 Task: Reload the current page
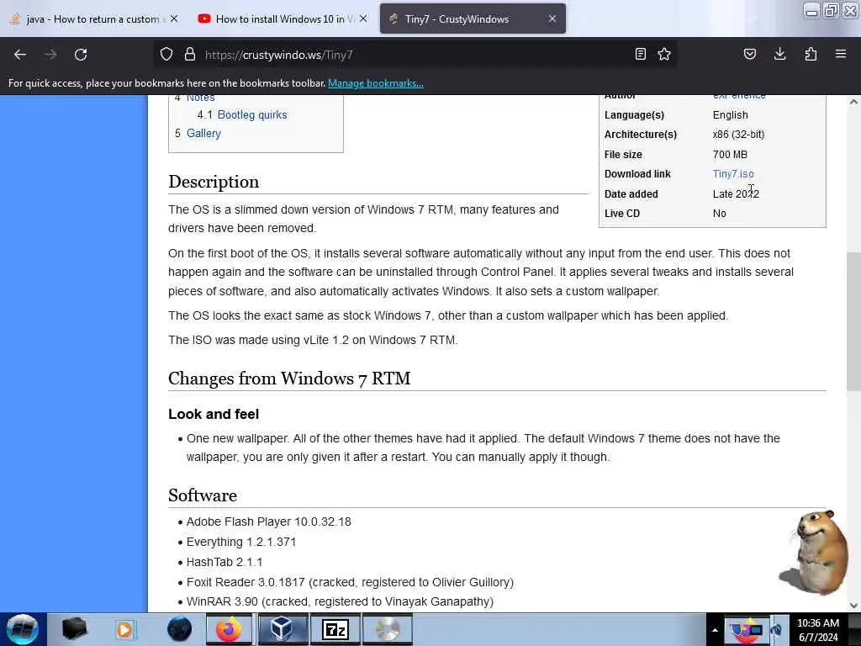point(81,55)
